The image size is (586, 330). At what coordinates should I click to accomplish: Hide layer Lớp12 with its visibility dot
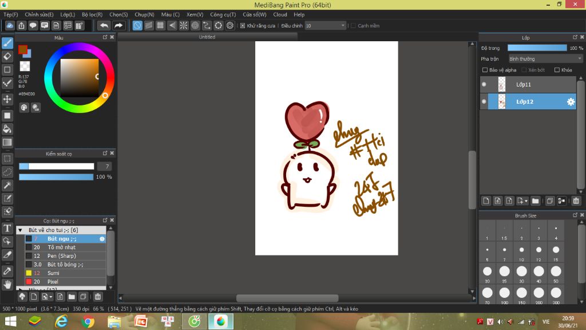tap(484, 101)
